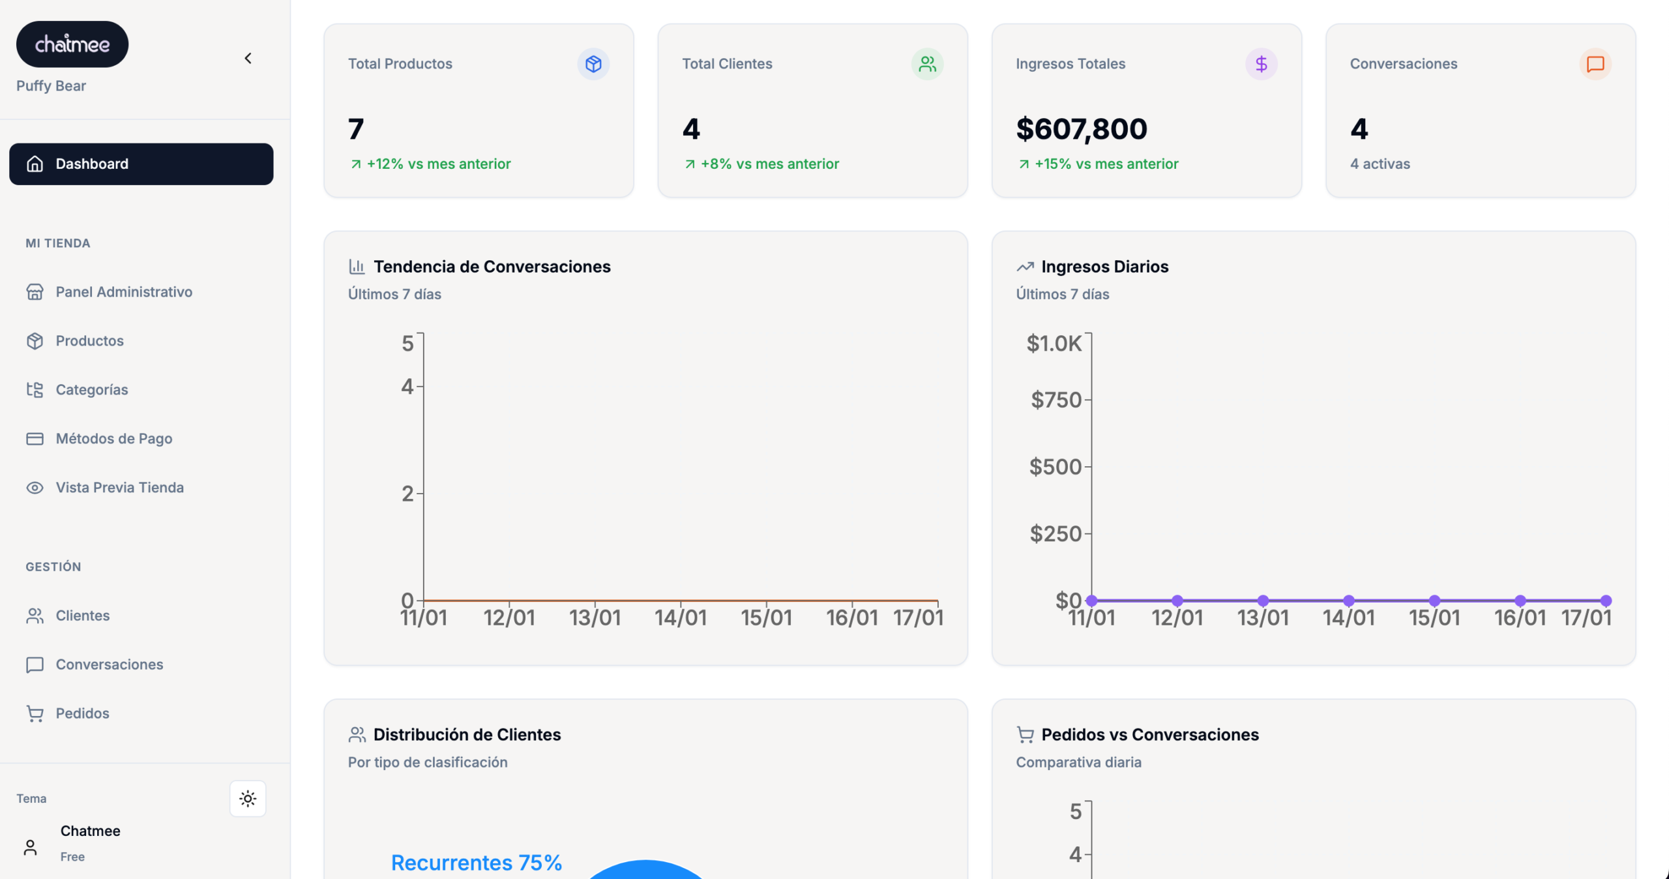The width and height of the screenshot is (1669, 879).
Task: Open Pedidos in the Gestión section
Action: click(x=82, y=713)
